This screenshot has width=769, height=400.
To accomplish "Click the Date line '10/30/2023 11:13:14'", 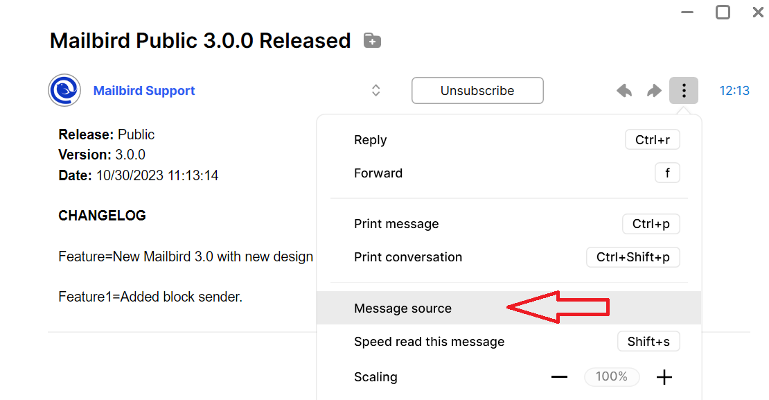I will click(139, 175).
